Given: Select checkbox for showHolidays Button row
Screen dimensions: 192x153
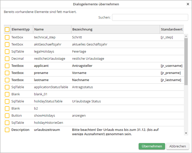Looking at the screenshot, I should point(7,116).
